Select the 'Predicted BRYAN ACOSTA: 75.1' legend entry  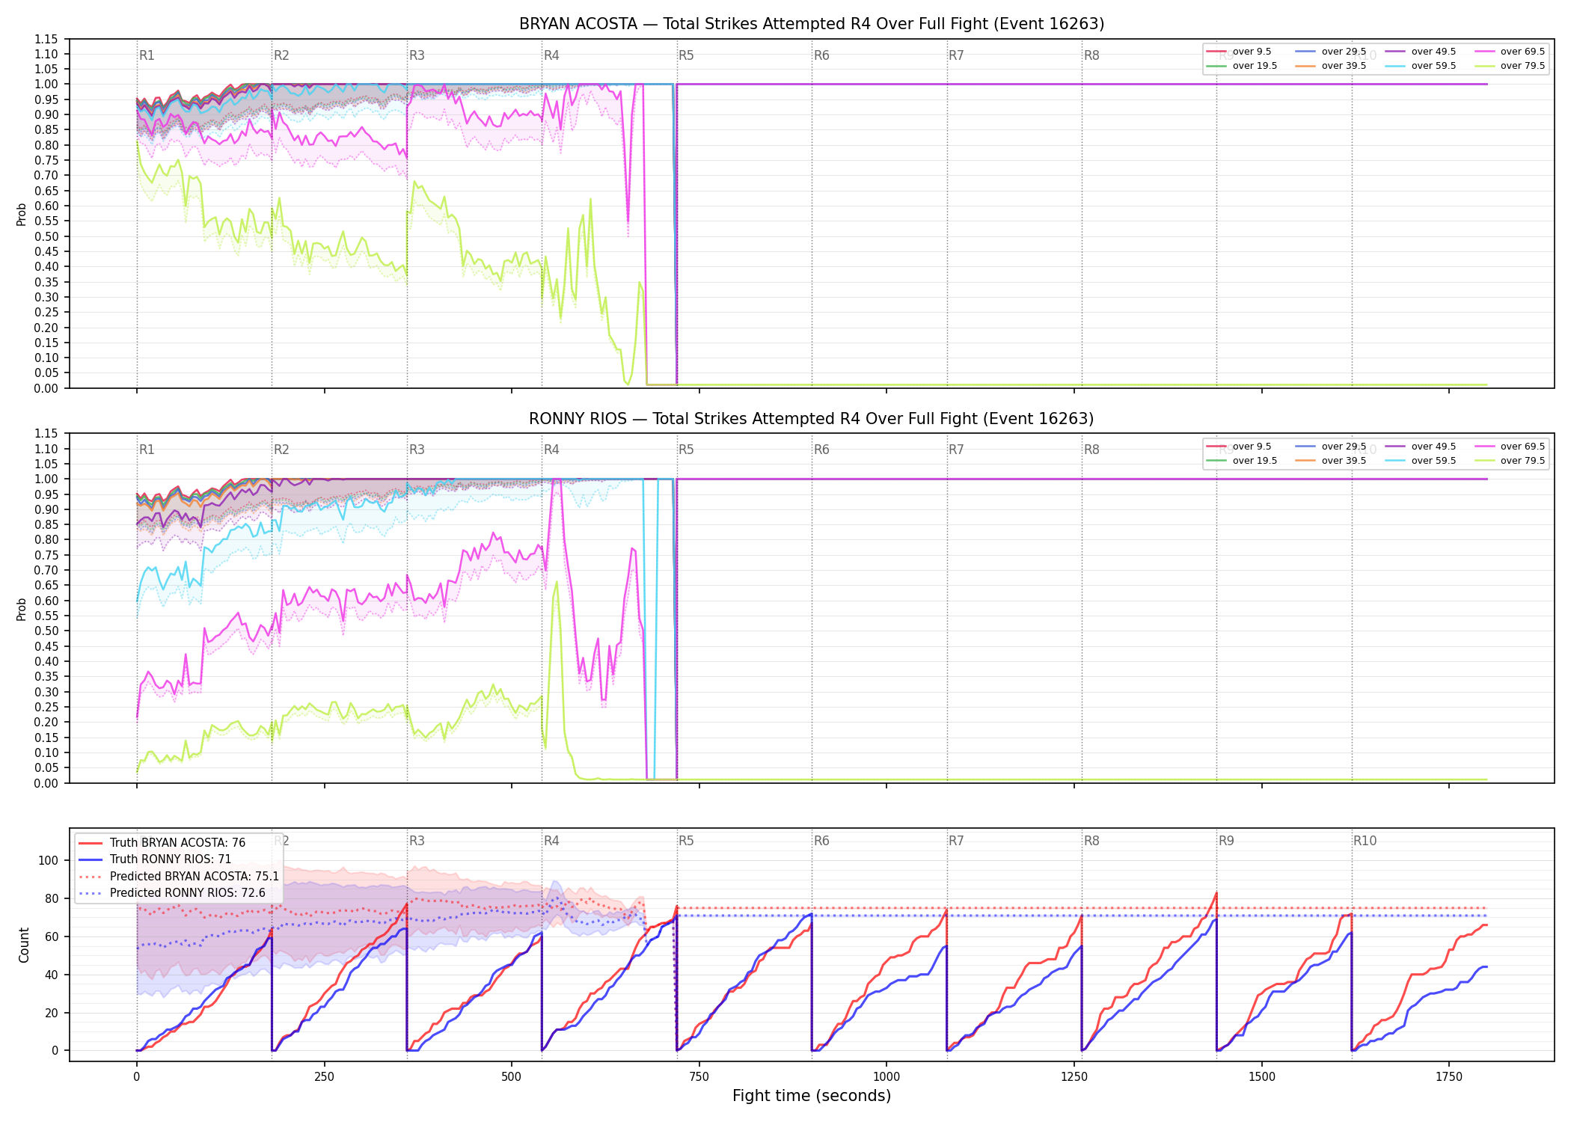click(x=179, y=876)
